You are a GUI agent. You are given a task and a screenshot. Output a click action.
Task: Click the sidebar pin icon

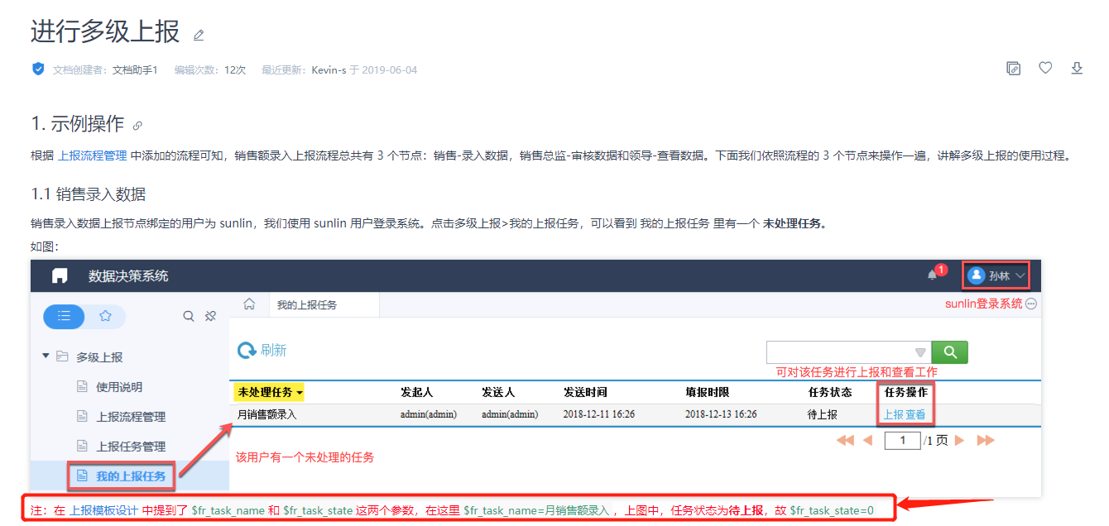point(210,316)
